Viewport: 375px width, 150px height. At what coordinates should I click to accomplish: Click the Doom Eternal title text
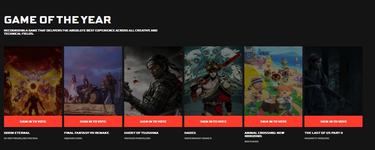pos(17,133)
